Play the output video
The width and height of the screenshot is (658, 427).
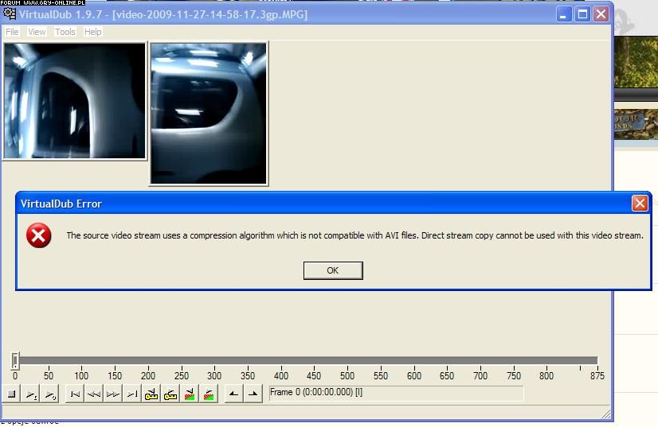tap(49, 394)
